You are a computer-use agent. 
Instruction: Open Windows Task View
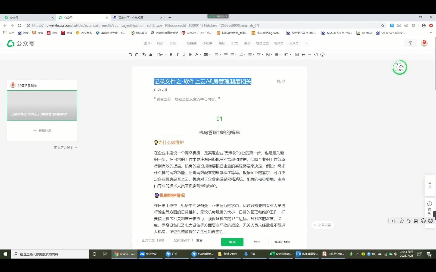coord(105,254)
